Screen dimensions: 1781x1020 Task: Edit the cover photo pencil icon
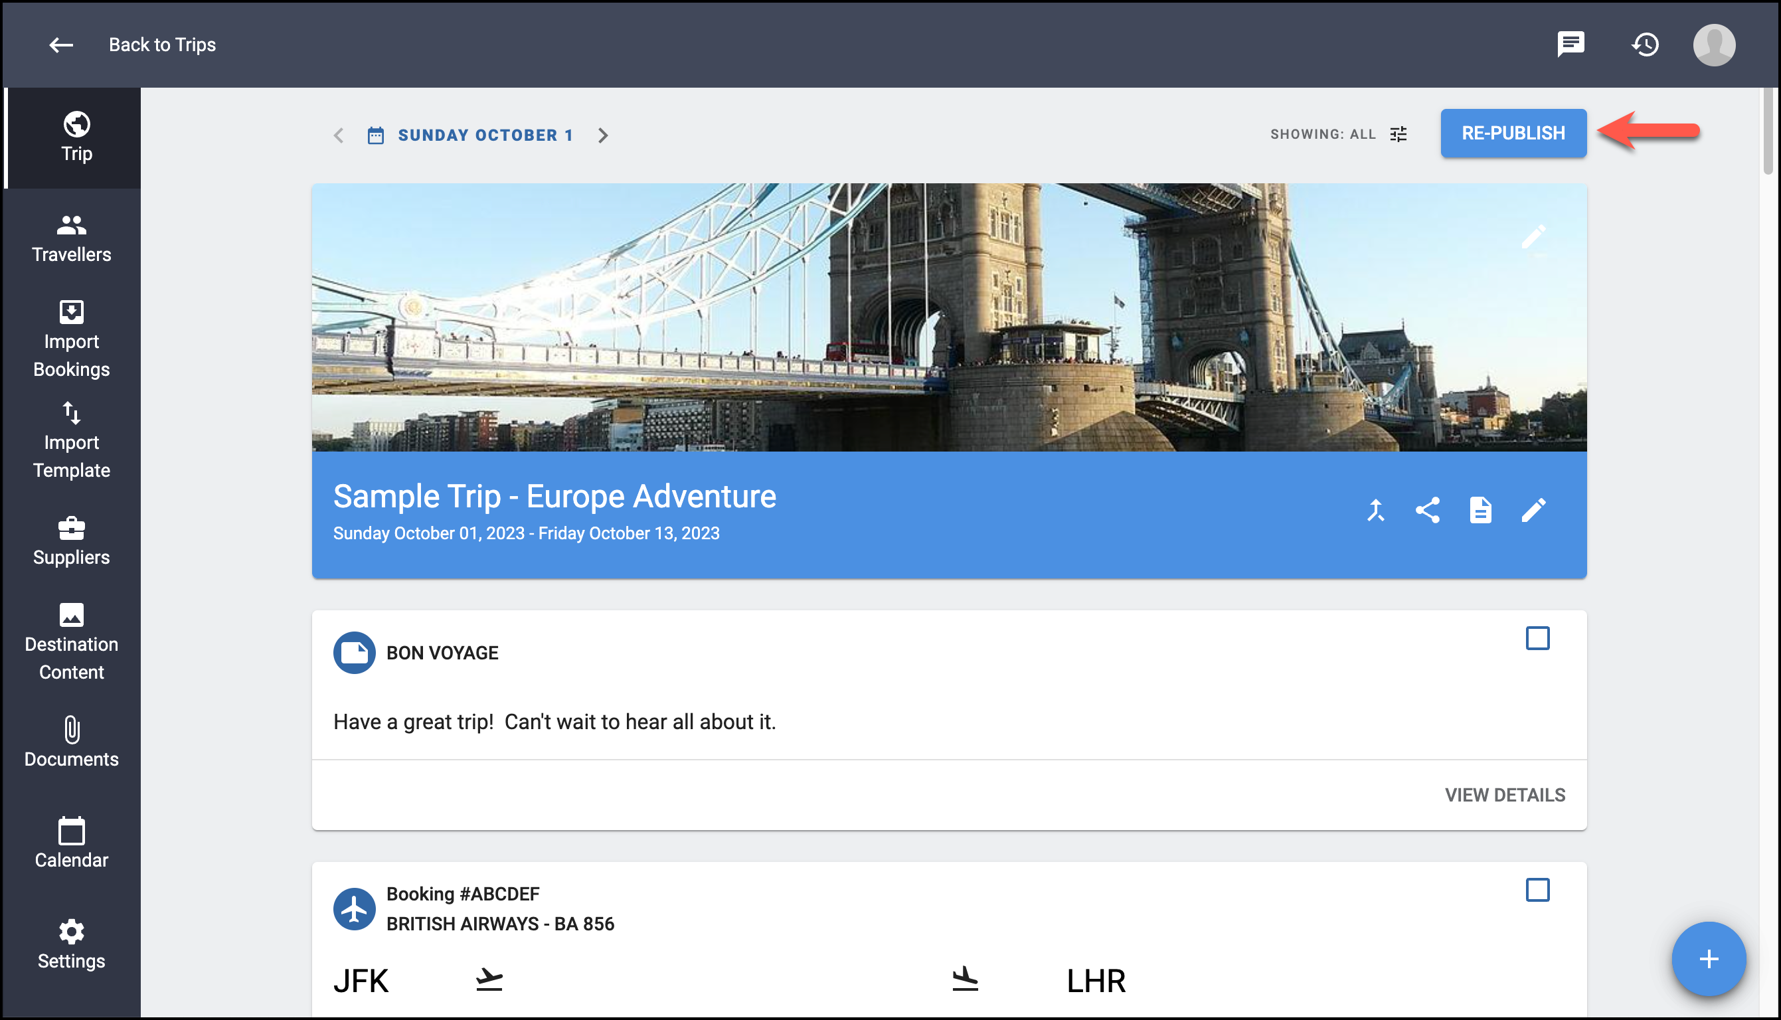point(1533,237)
